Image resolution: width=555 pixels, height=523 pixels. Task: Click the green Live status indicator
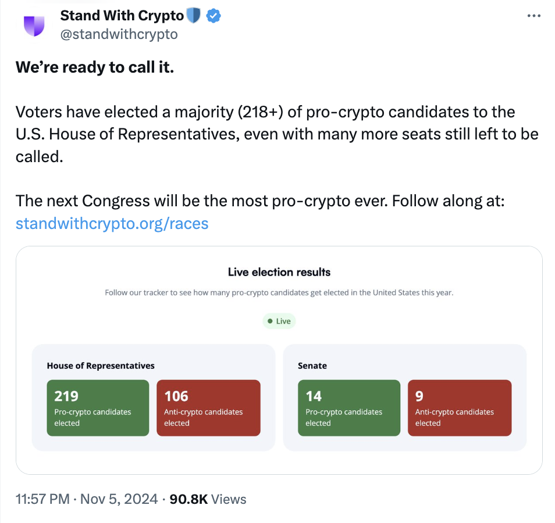click(x=279, y=321)
